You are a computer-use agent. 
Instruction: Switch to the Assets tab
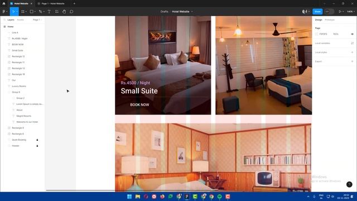21,20
